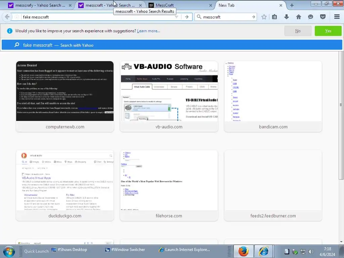344x258 pixels.
Task: Launch Internet Explorer from quick launch
Action: [x=184, y=250]
